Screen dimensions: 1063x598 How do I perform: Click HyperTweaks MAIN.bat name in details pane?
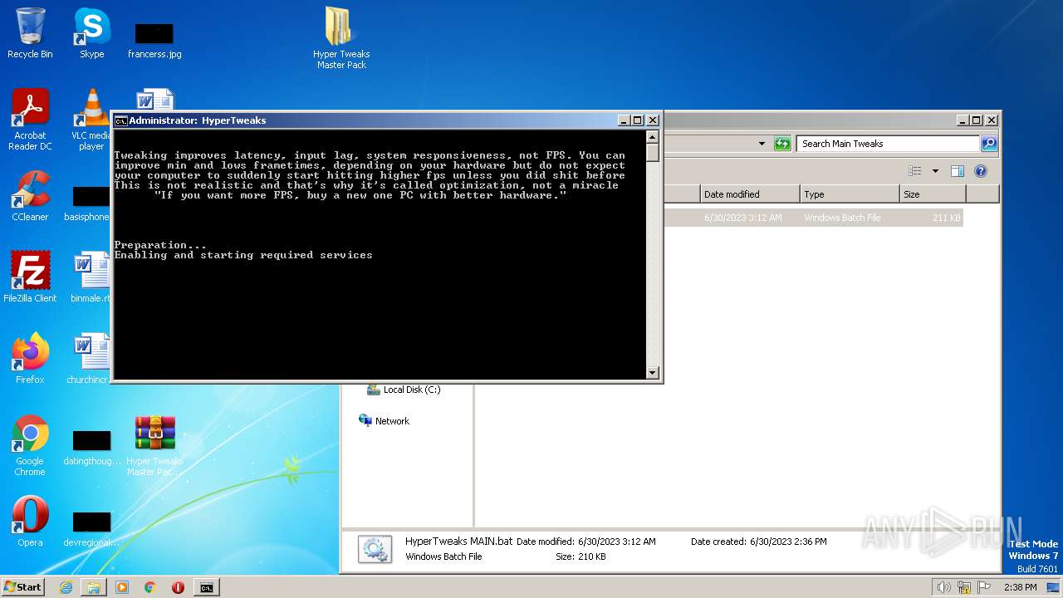click(x=458, y=541)
